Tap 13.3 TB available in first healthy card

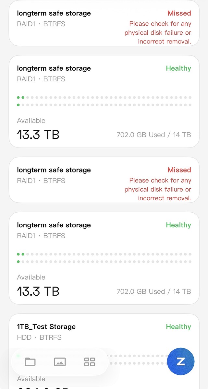[x=38, y=135]
